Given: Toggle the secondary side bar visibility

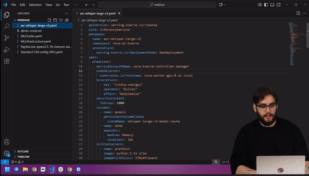Looking at the screenshot, I should (x=279, y=5).
